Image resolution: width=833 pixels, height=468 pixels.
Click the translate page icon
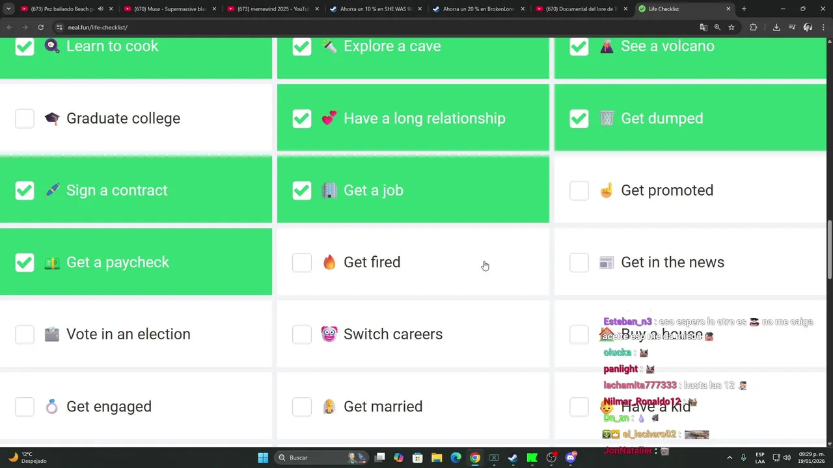point(703,27)
